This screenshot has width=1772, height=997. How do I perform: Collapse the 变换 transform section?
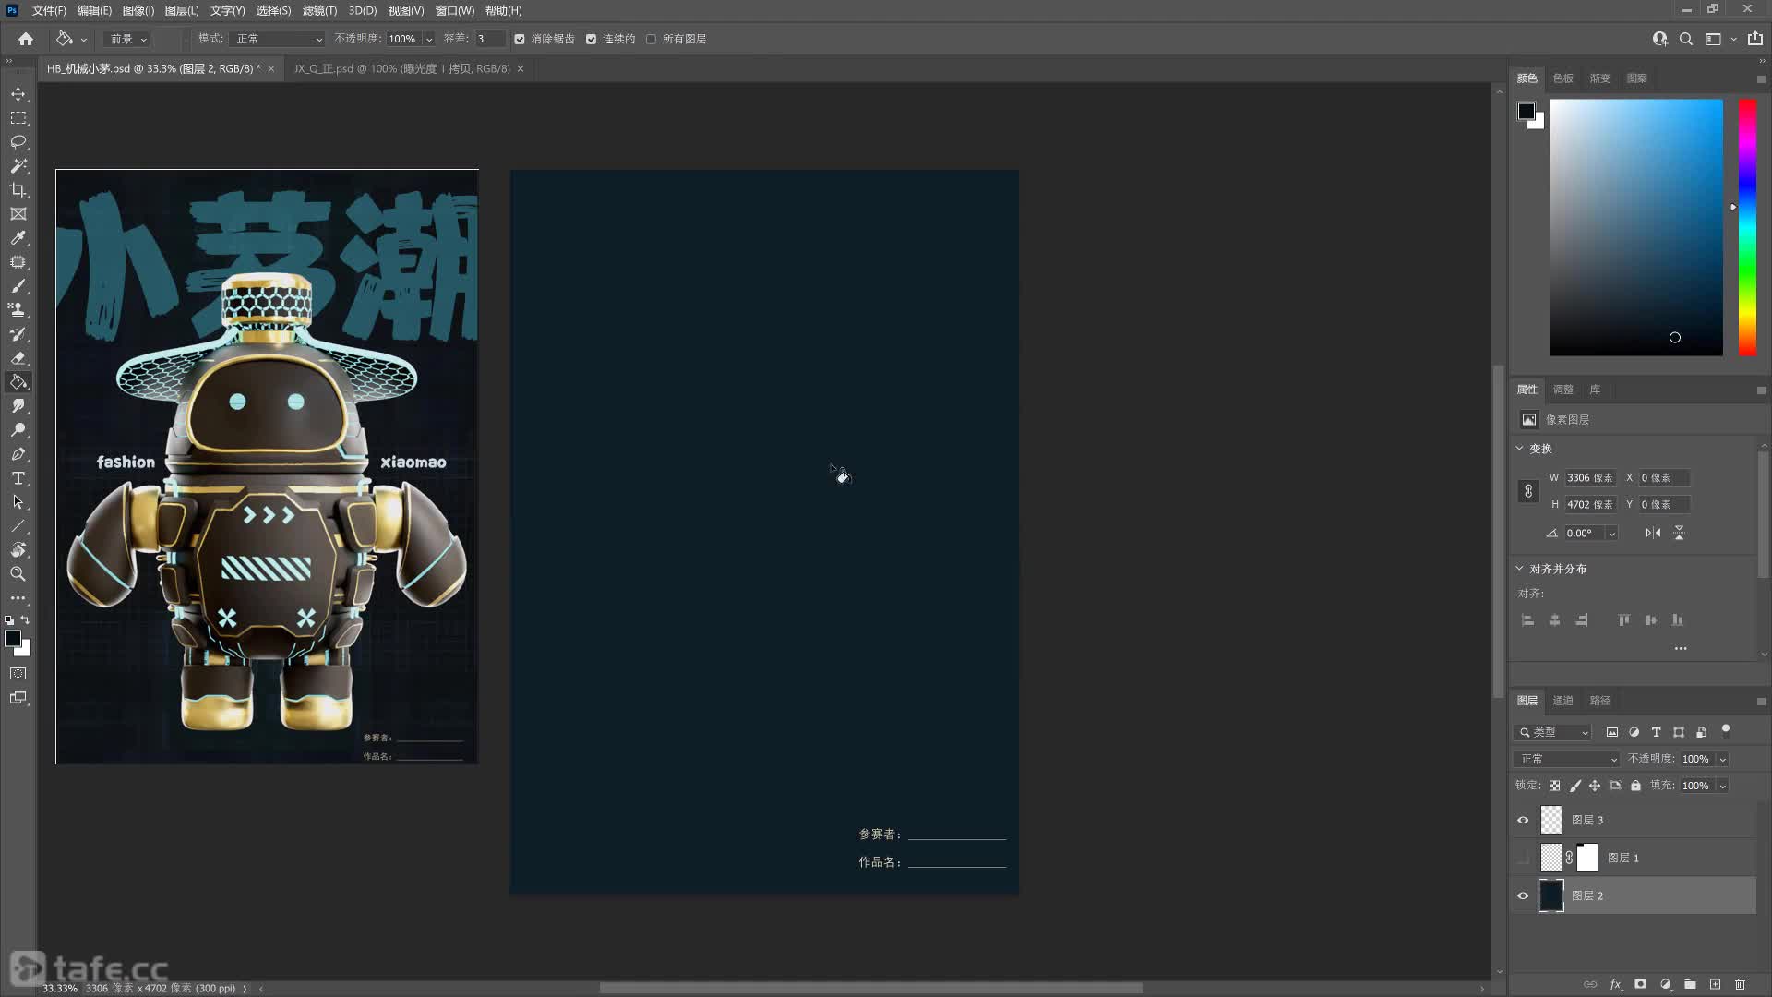(1520, 448)
